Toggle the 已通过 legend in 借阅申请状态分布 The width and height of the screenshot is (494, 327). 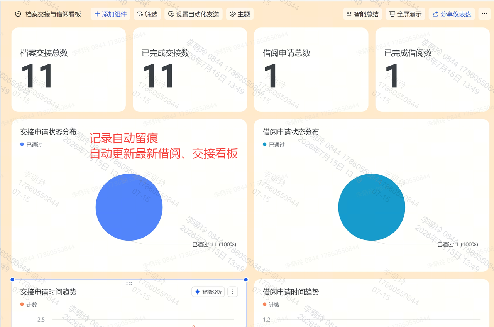(x=274, y=145)
